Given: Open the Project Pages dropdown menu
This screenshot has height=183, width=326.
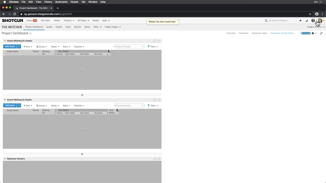Looking at the screenshot, I should pos(113,27).
